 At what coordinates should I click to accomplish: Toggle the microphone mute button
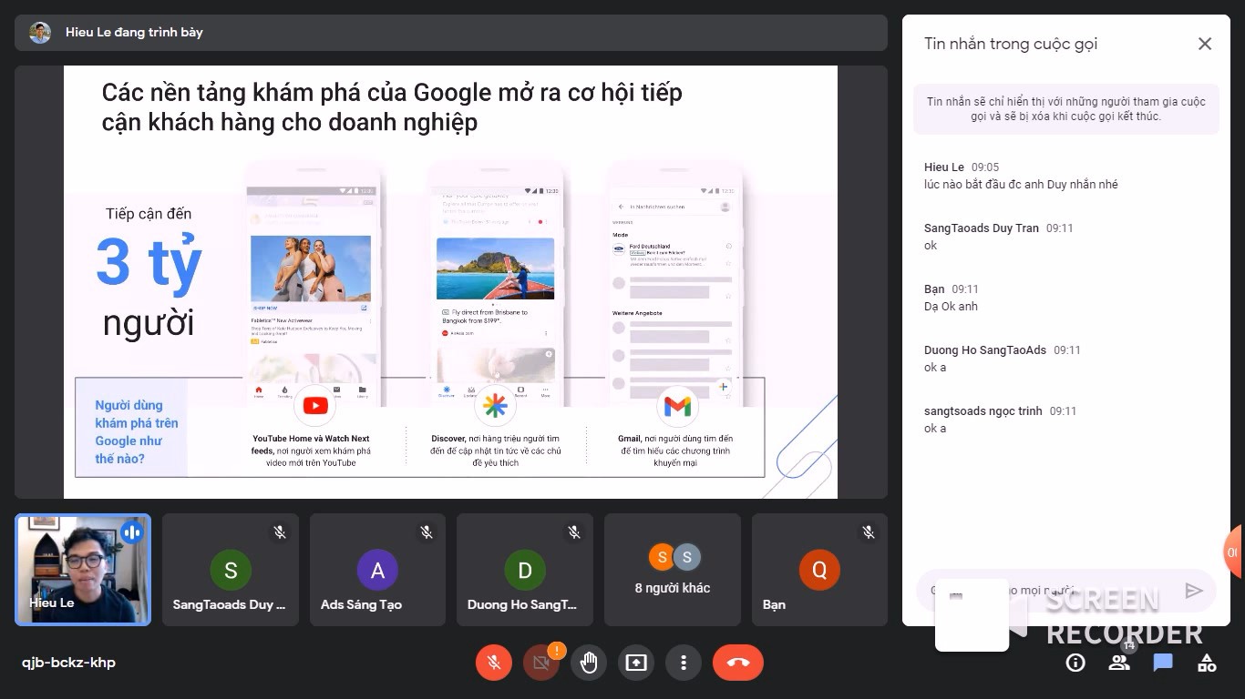[494, 663]
